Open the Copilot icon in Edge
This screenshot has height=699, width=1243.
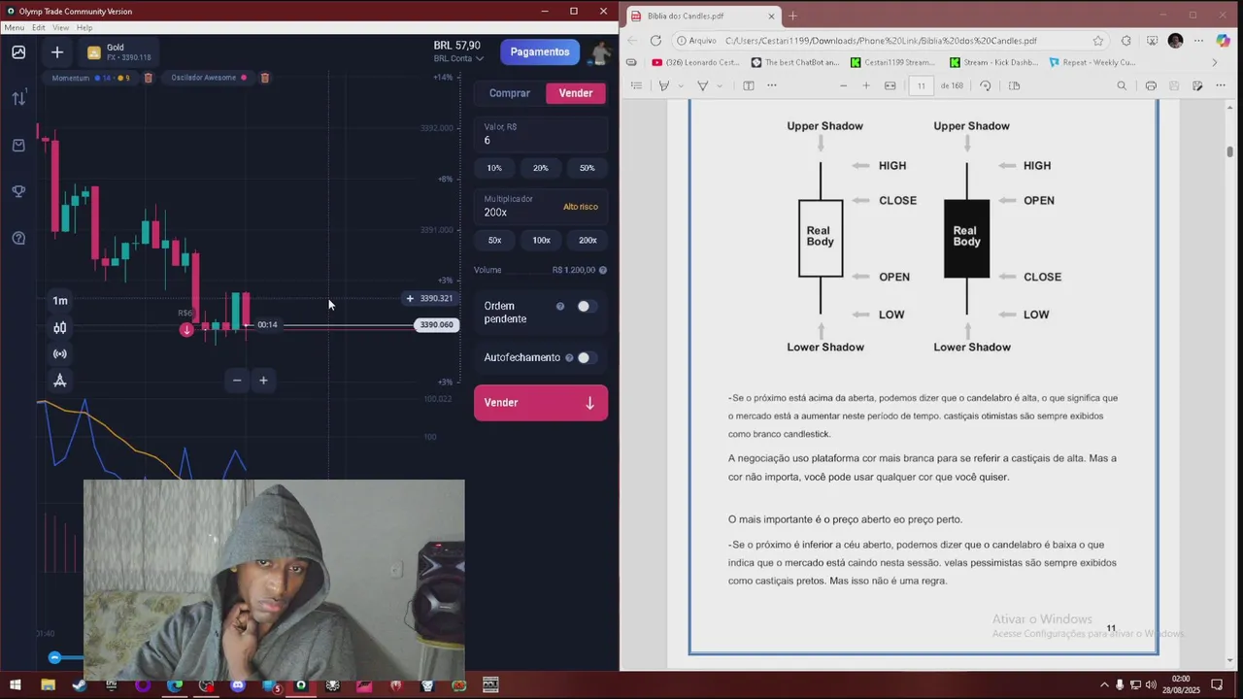1222,41
